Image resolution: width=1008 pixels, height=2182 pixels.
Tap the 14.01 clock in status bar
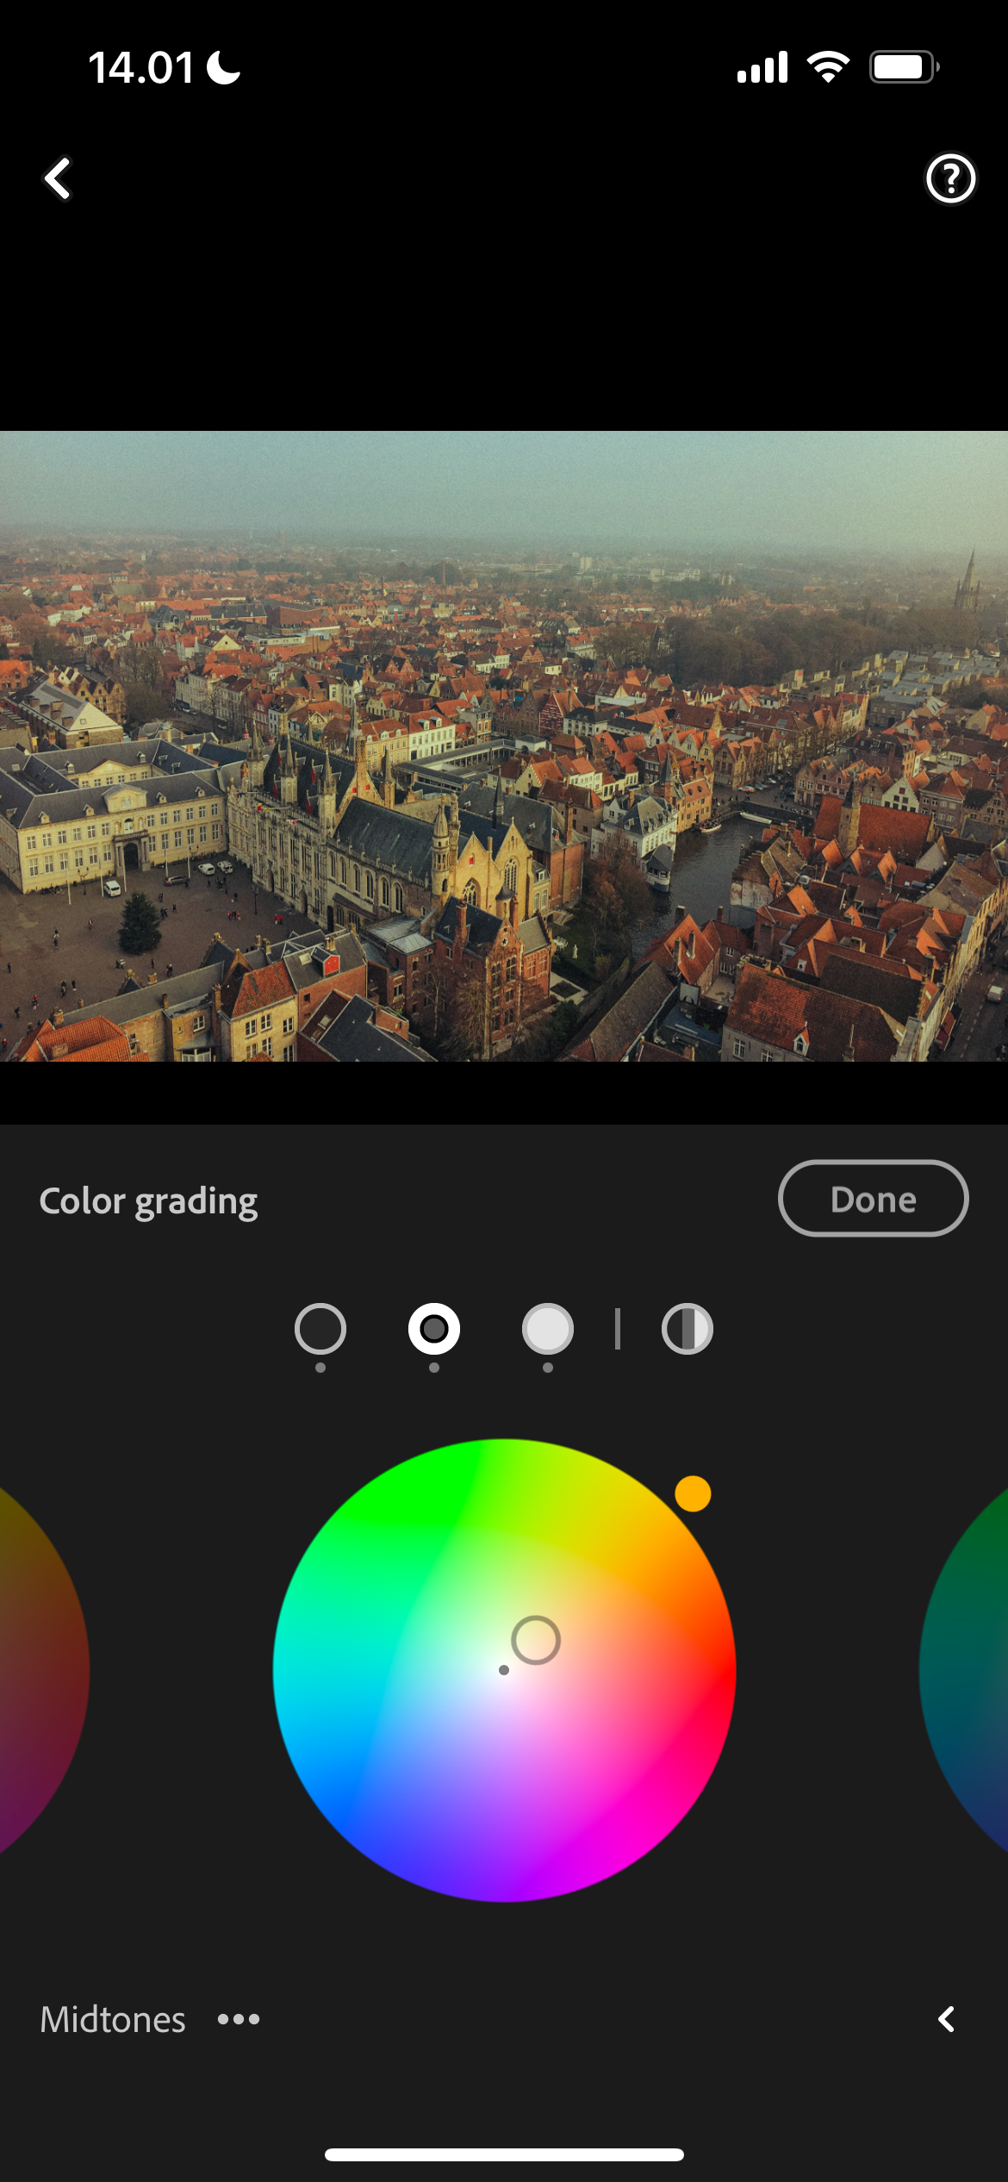(141, 67)
